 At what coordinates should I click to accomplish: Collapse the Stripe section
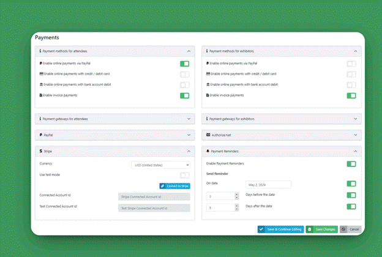click(x=189, y=151)
